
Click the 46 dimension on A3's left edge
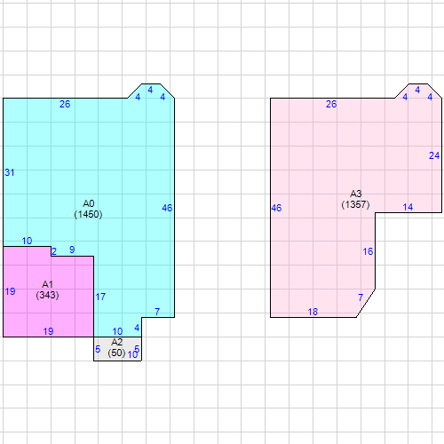(x=276, y=208)
